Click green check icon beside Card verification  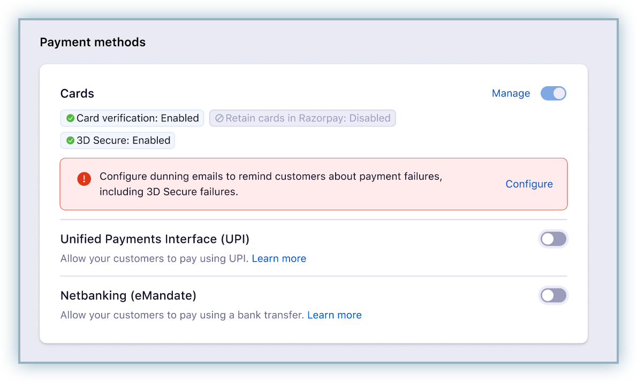click(70, 118)
